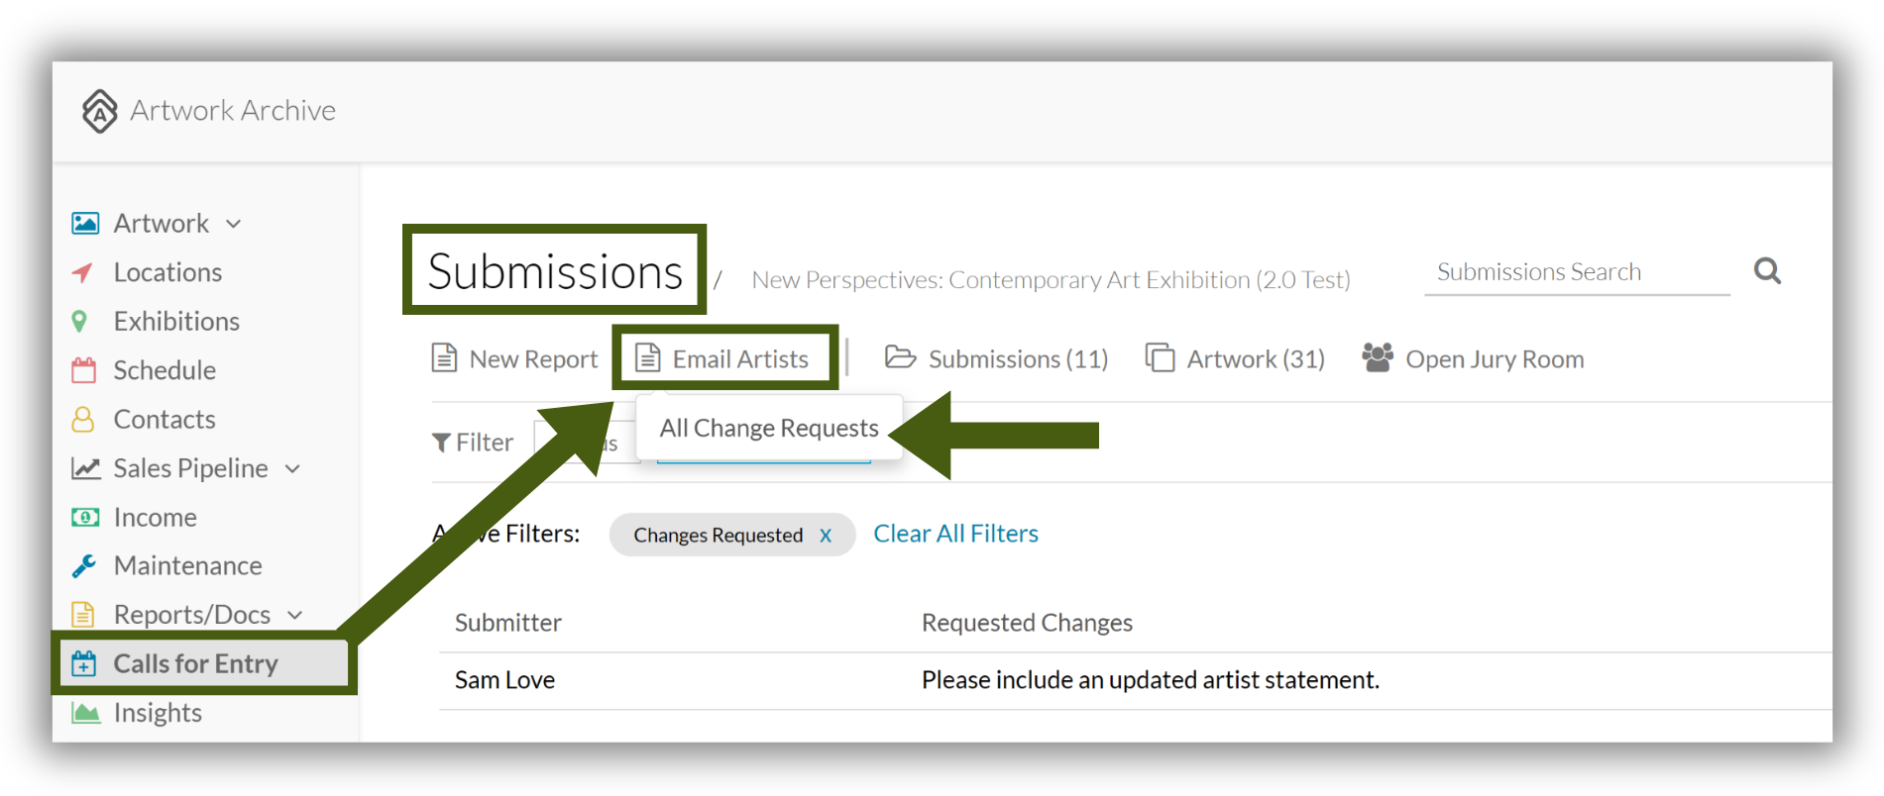Remove the Changes Requested filter chip

pyautogui.click(x=826, y=536)
